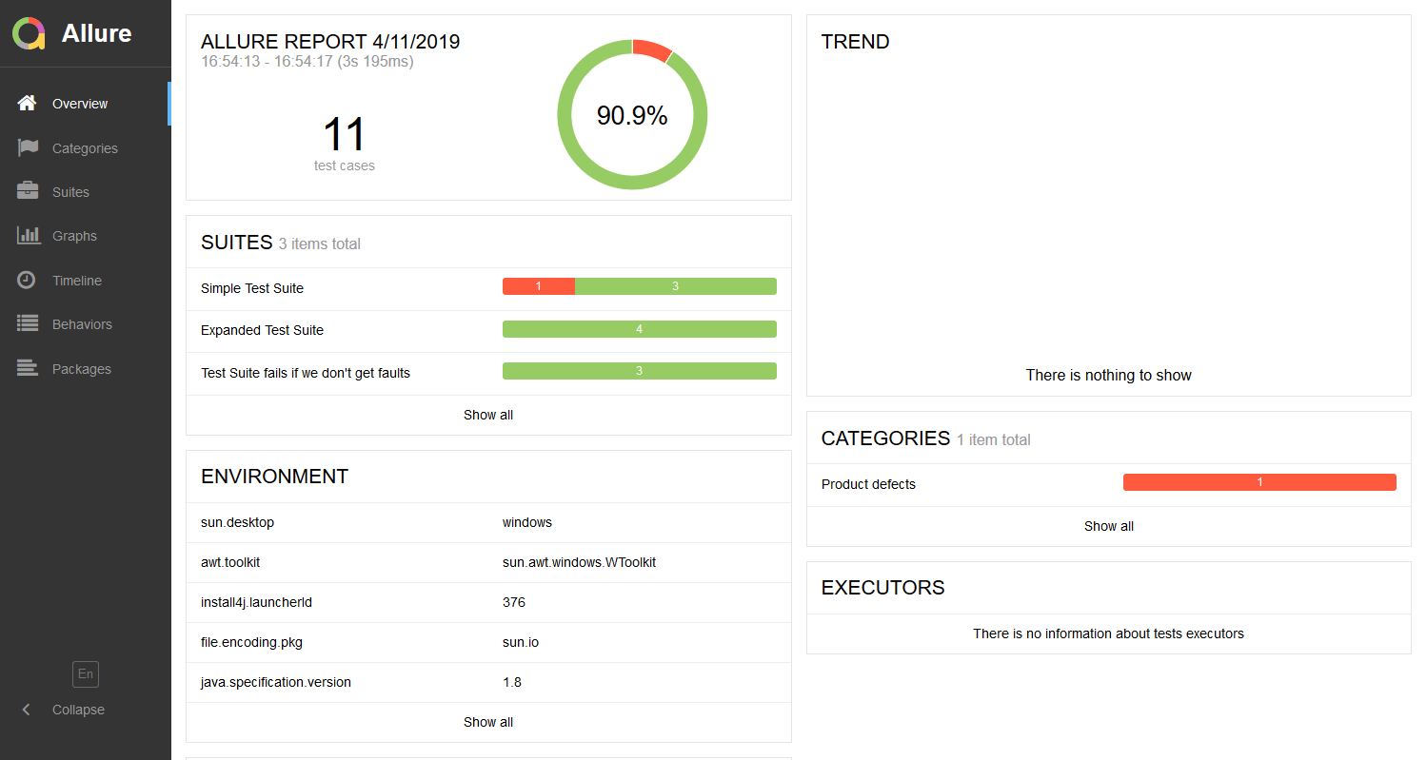Click the Collapse sidebar label
The height and width of the screenshot is (760, 1427).
tap(78, 710)
